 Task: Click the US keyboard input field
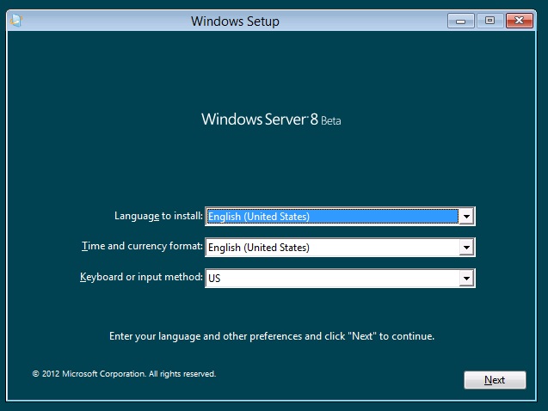click(x=331, y=279)
